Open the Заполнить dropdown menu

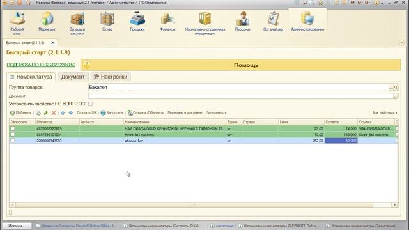(216, 113)
